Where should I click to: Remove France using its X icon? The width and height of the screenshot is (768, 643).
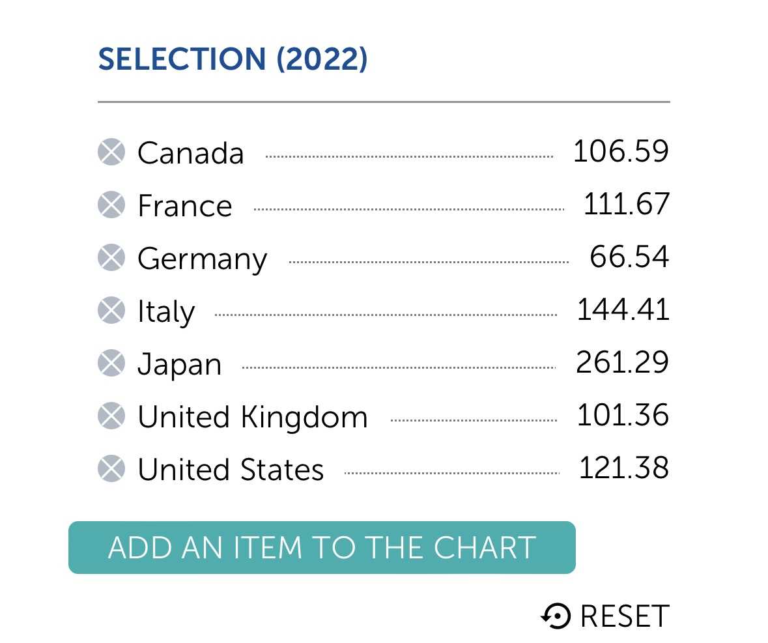[x=111, y=205]
